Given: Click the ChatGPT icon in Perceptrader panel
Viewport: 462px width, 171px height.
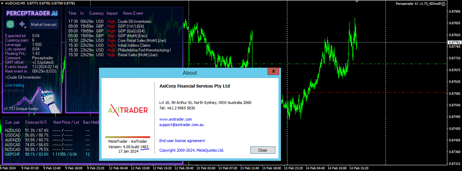Looking at the screenshot, I should tap(10, 24).
